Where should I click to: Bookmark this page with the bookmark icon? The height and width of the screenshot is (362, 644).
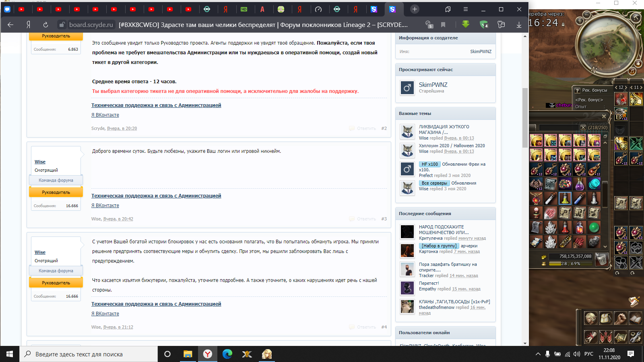[x=443, y=25]
